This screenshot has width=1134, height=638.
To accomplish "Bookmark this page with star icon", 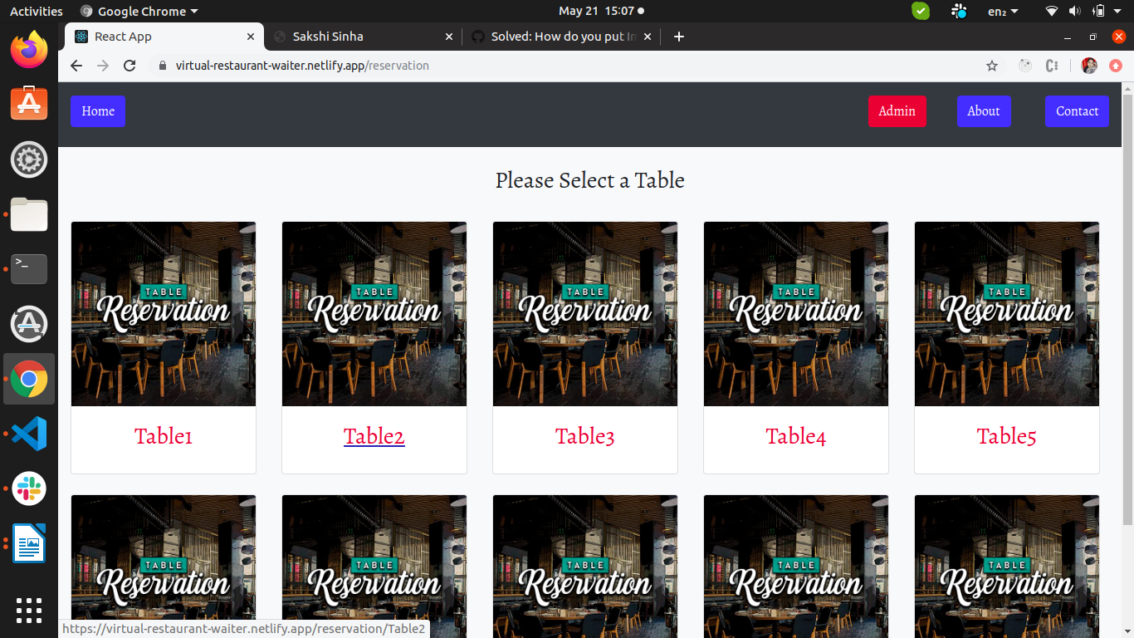I will point(992,66).
